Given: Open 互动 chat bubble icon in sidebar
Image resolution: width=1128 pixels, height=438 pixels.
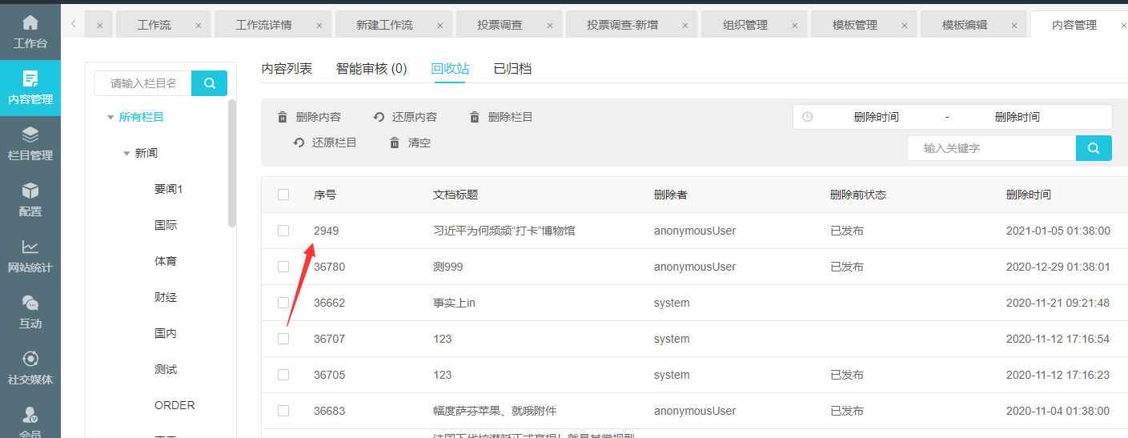Looking at the screenshot, I should pos(30,303).
